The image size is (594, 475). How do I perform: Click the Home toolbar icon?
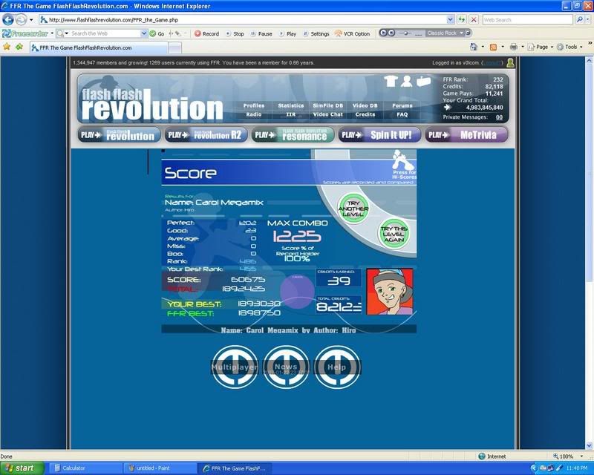click(474, 47)
